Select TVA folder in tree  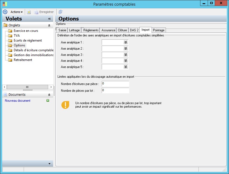tap(17, 36)
